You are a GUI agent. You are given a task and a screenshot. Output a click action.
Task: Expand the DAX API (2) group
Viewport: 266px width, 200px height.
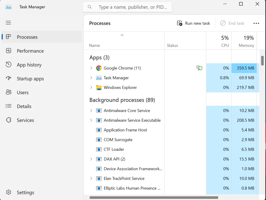(91, 159)
